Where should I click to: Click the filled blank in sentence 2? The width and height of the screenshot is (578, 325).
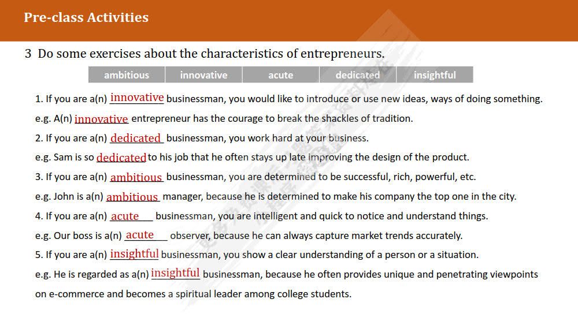point(136,138)
